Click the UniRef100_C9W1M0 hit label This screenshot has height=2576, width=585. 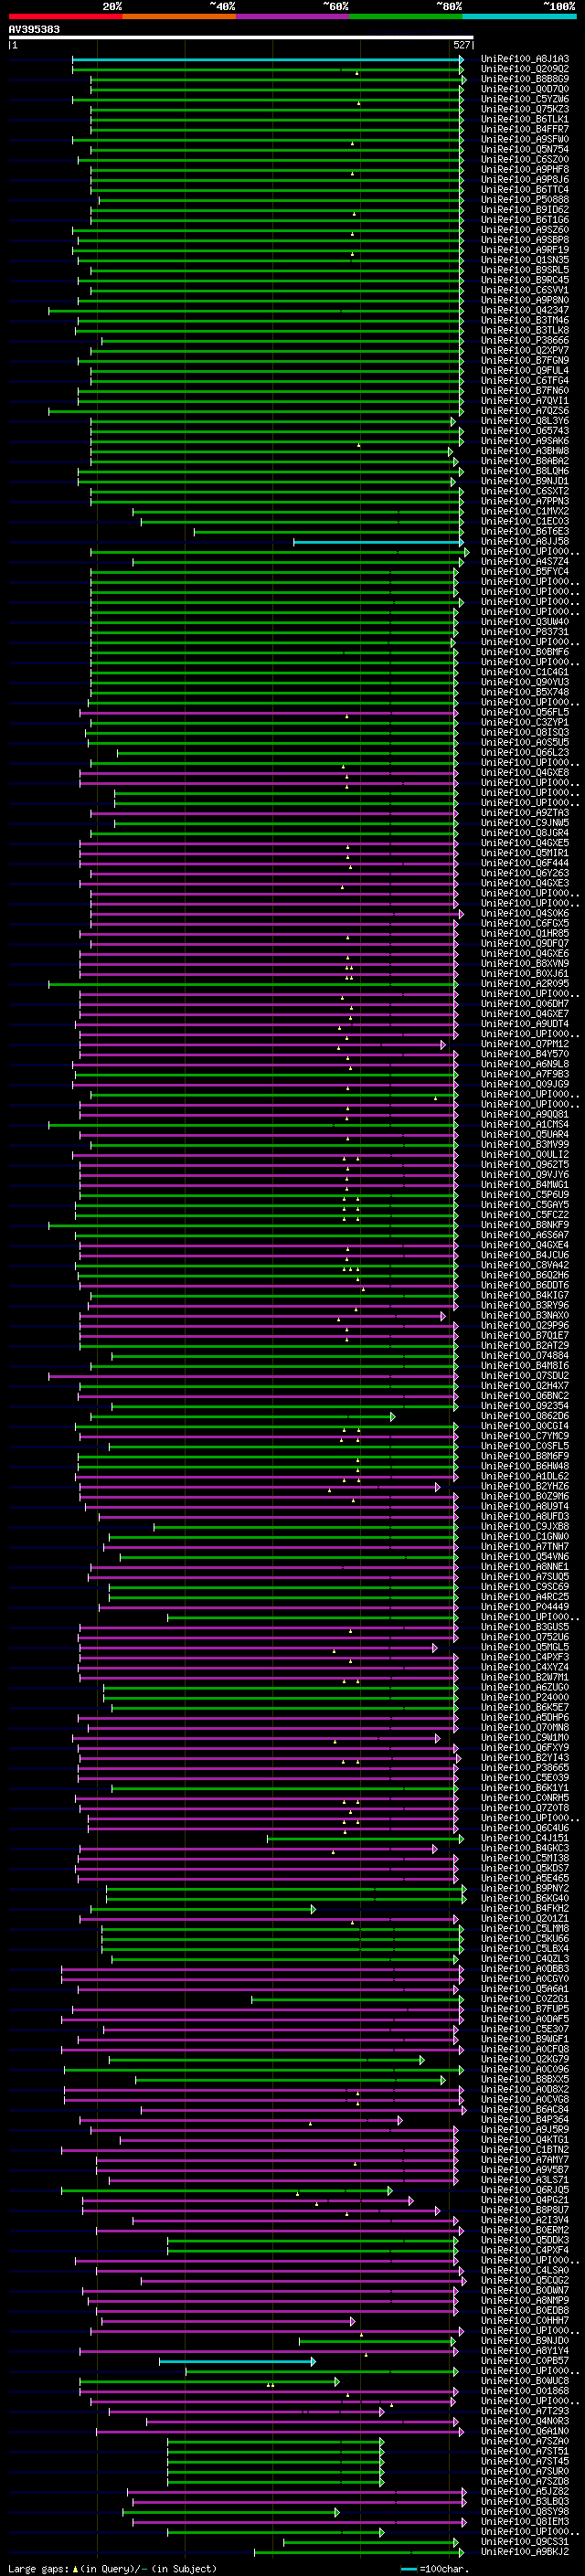click(525, 1738)
